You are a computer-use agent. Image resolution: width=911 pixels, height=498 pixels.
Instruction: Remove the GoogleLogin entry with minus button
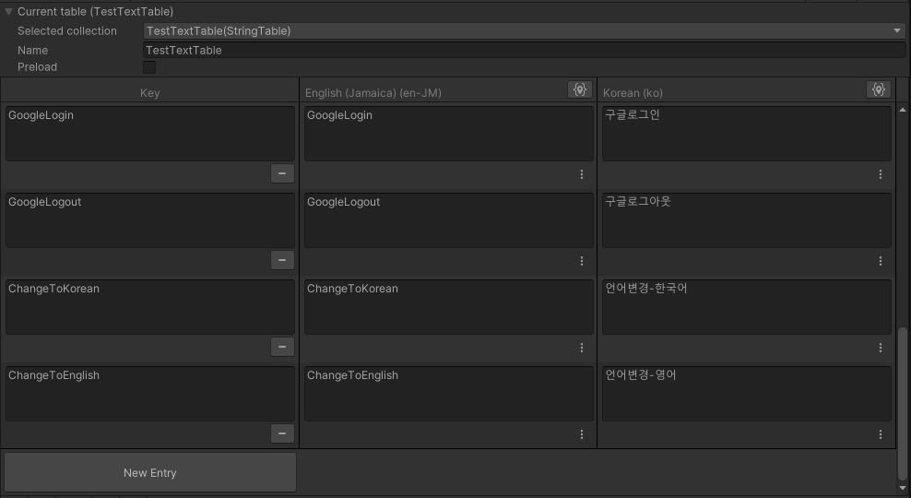coord(282,173)
